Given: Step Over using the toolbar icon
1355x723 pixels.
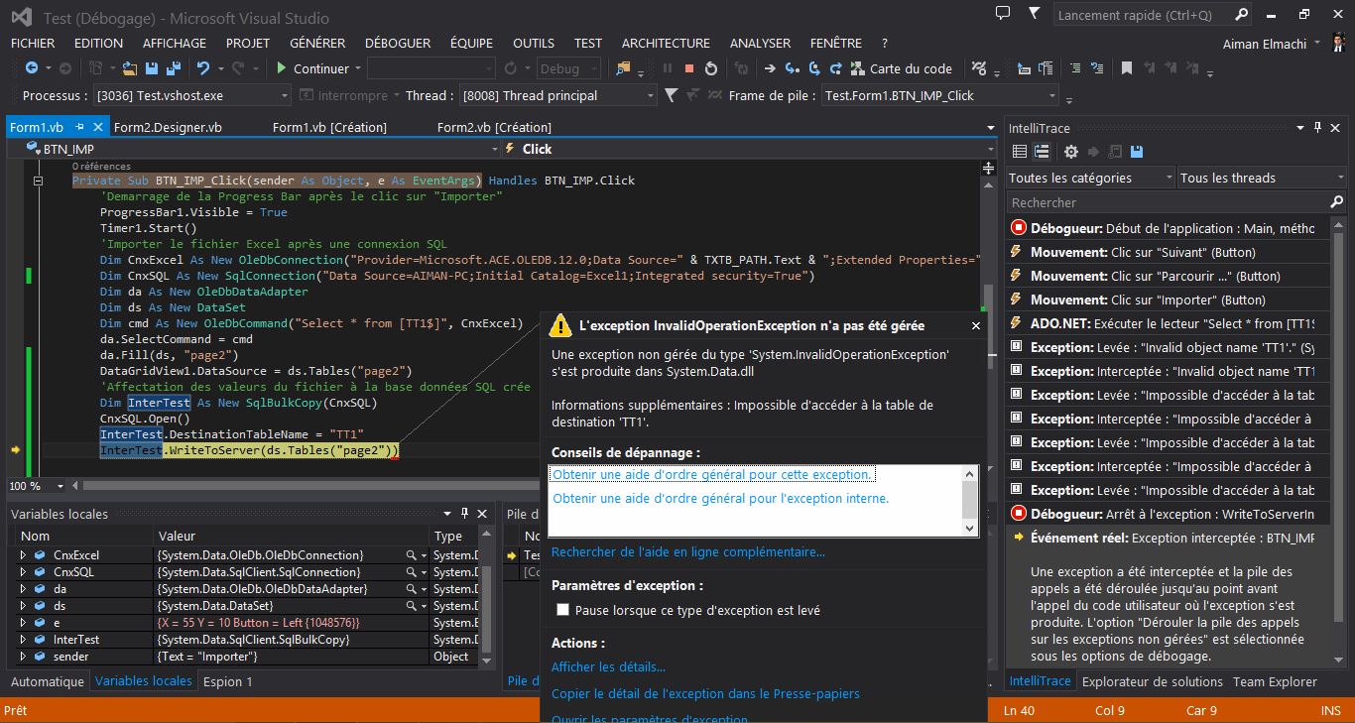Looking at the screenshot, I should (x=814, y=68).
